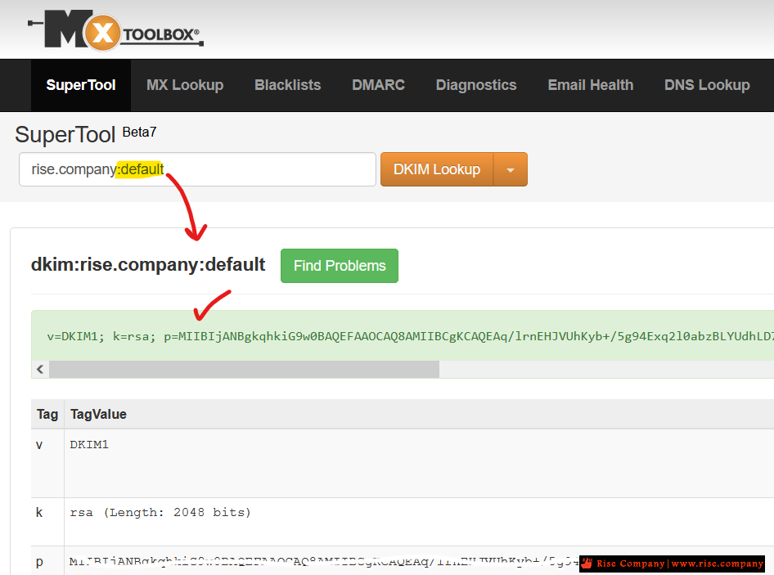Click the green Find Problems button
The height and width of the screenshot is (575, 774).
[x=340, y=266]
